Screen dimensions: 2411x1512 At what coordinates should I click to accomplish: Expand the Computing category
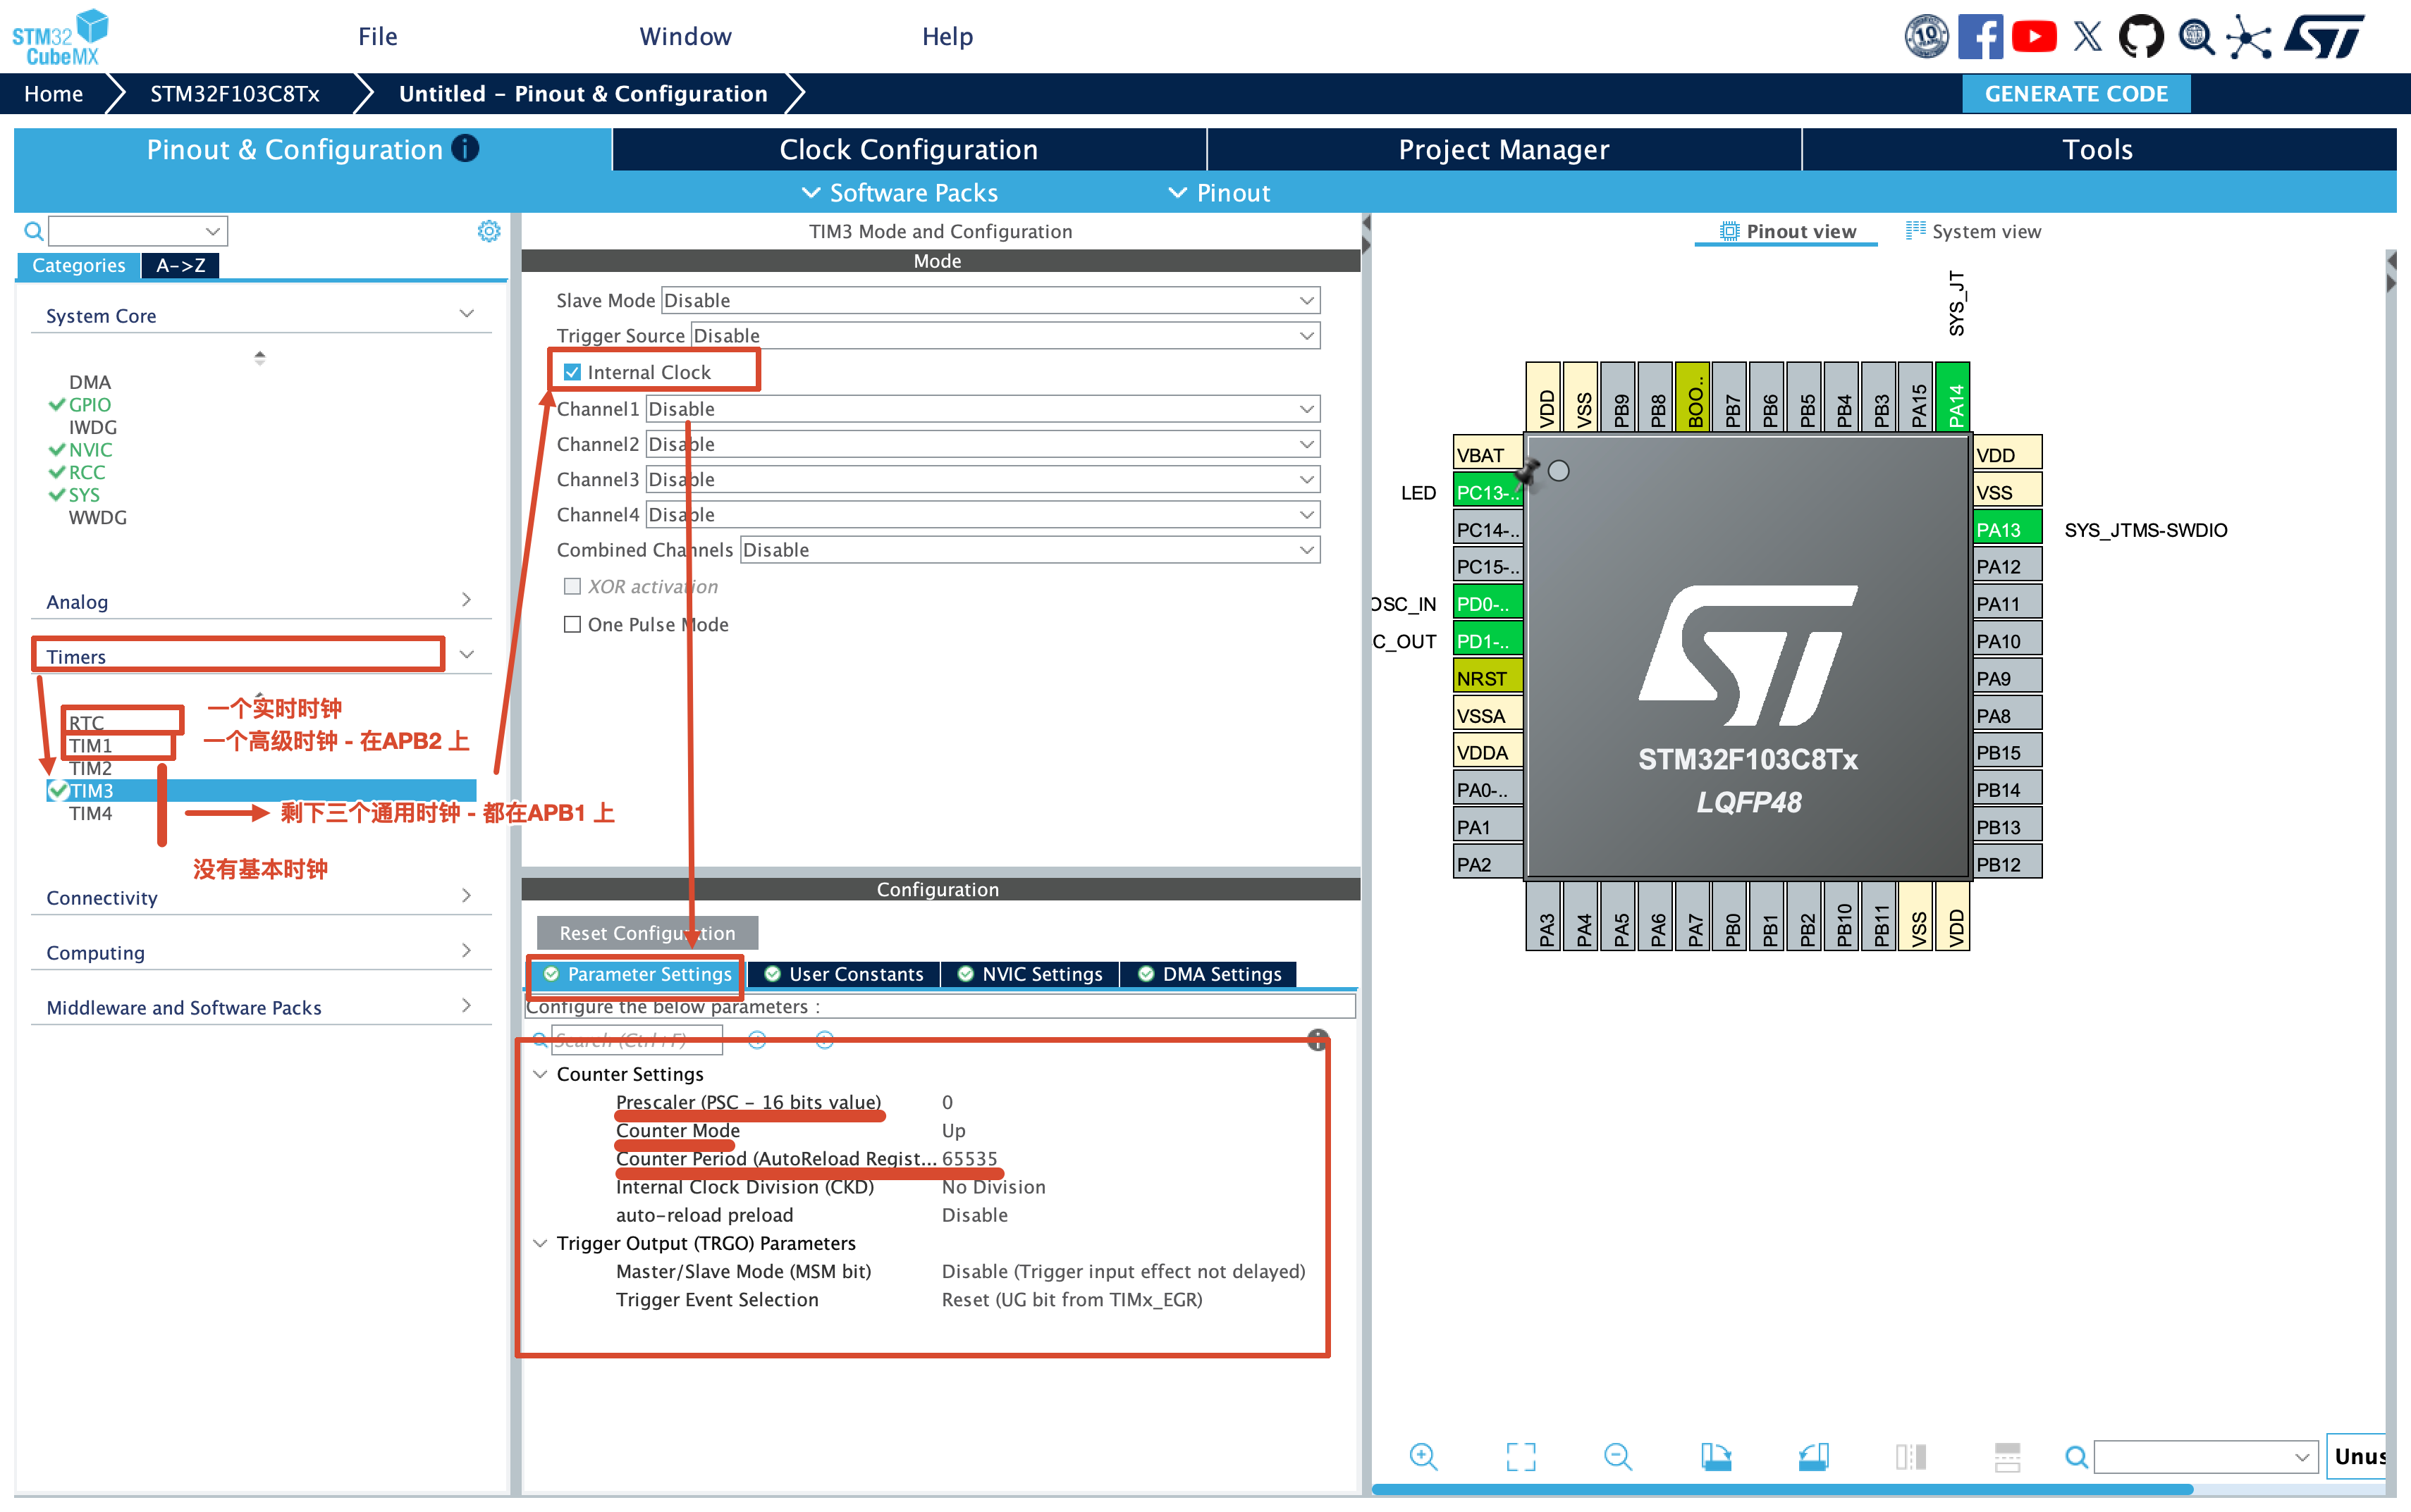[x=260, y=952]
